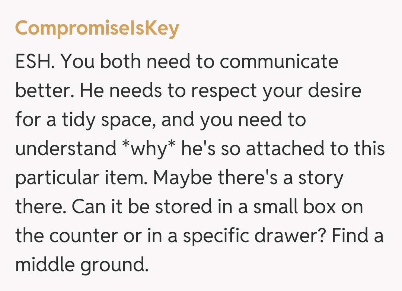Open the CompromiseIsKey user profile
Viewport: 402px width, 291px height.
point(97,29)
